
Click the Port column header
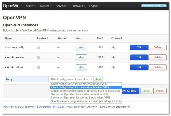[x=100, y=38]
